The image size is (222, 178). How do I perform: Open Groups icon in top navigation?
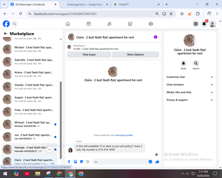(151, 24)
